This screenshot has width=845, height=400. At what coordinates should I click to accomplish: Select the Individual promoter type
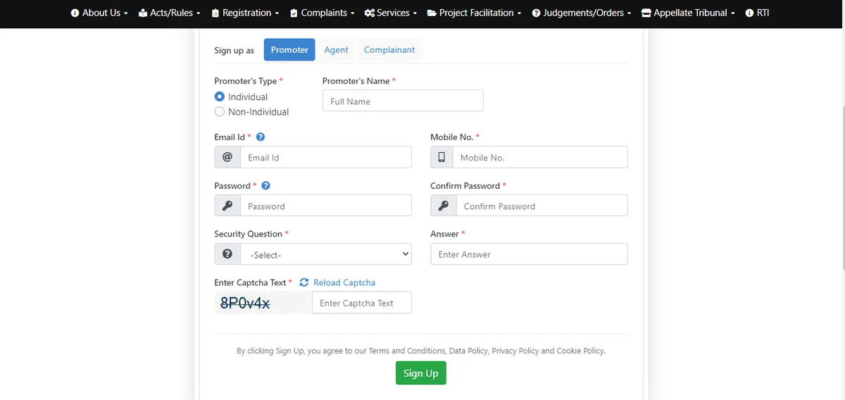(x=220, y=97)
